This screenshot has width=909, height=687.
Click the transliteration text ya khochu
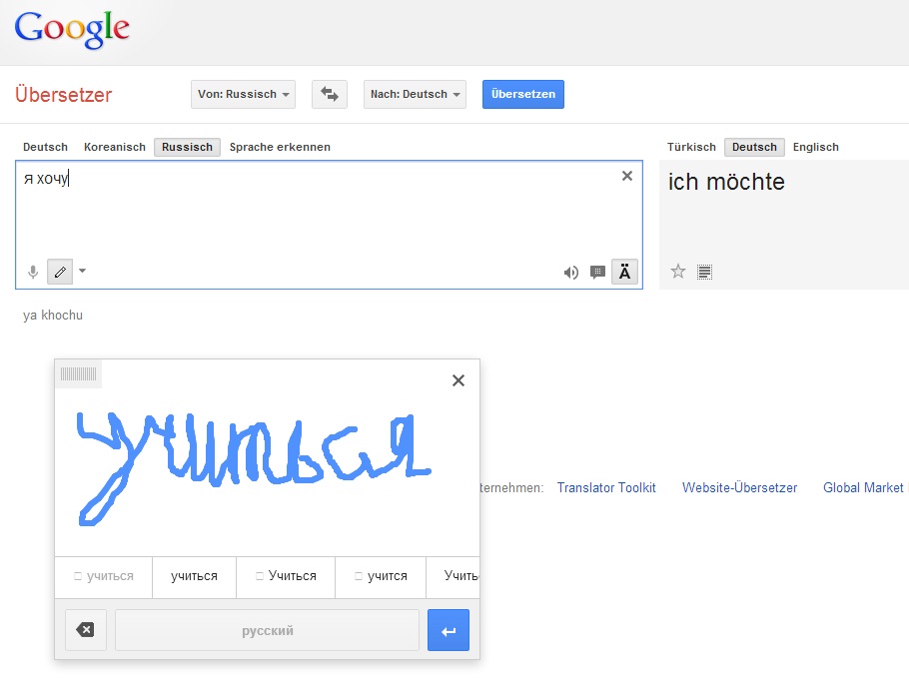(53, 316)
